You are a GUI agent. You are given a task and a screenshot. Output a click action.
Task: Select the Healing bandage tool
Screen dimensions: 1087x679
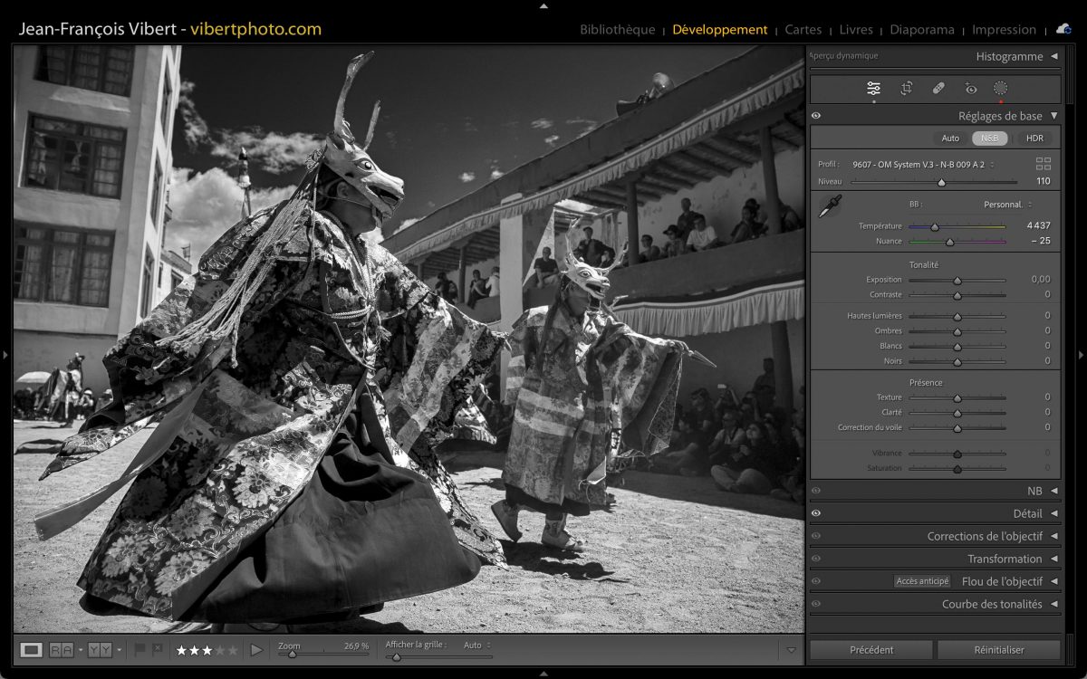pos(938,88)
